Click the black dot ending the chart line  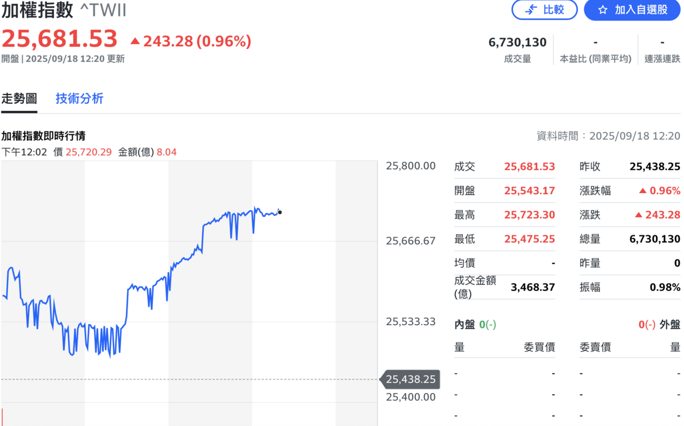280,212
